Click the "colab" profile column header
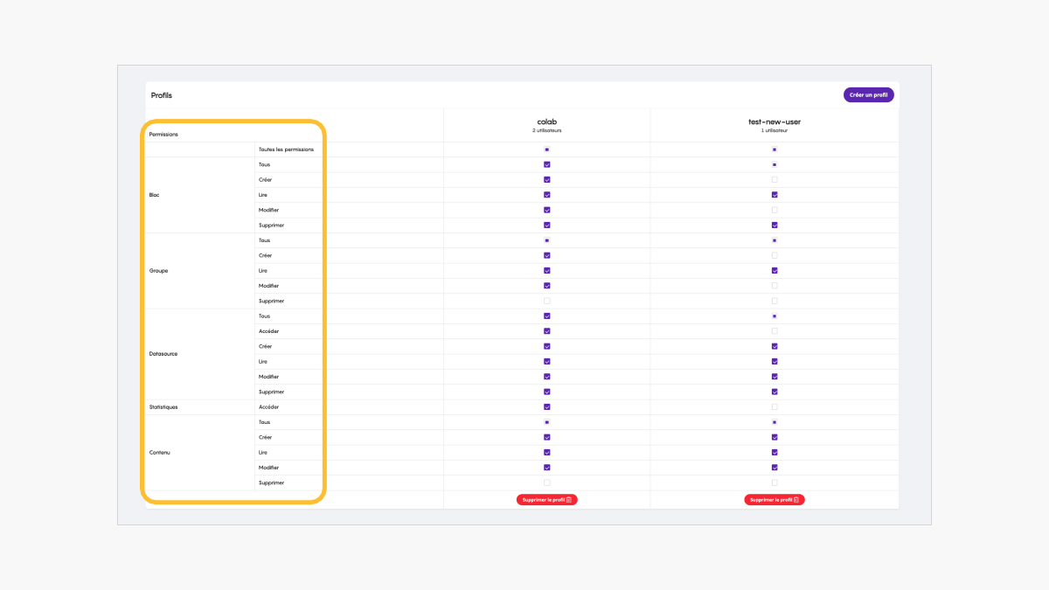 point(547,121)
